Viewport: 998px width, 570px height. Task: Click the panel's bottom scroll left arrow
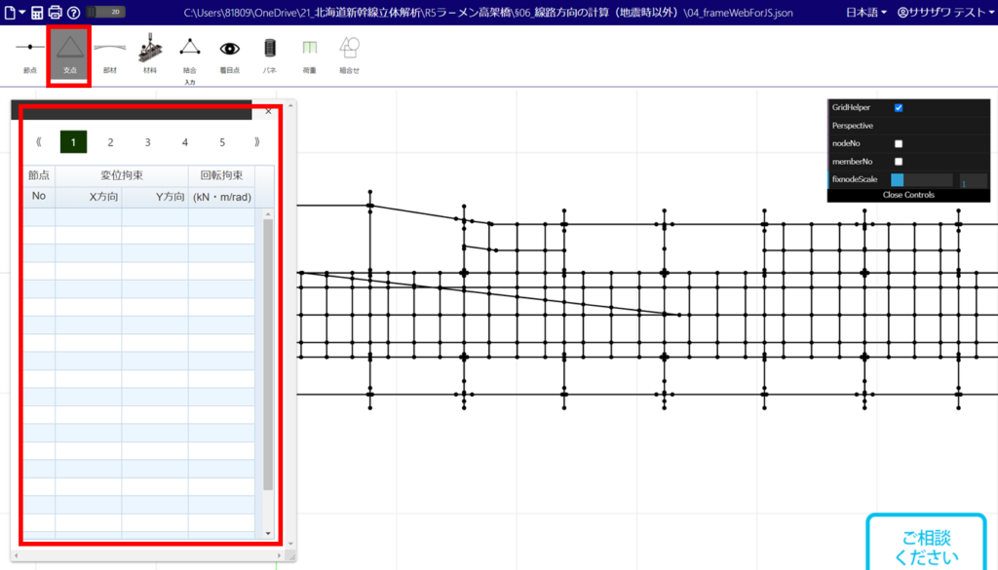[x=16, y=555]
